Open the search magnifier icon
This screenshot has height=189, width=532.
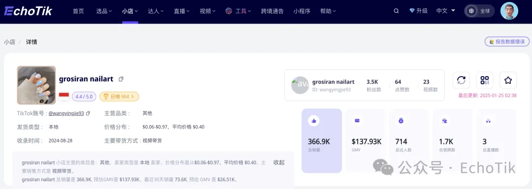(x=396, y=11)
